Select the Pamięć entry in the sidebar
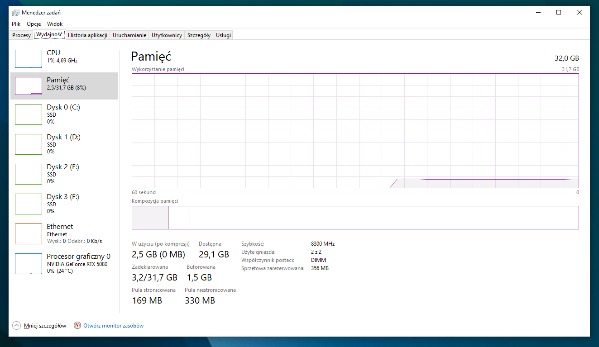 64,86
